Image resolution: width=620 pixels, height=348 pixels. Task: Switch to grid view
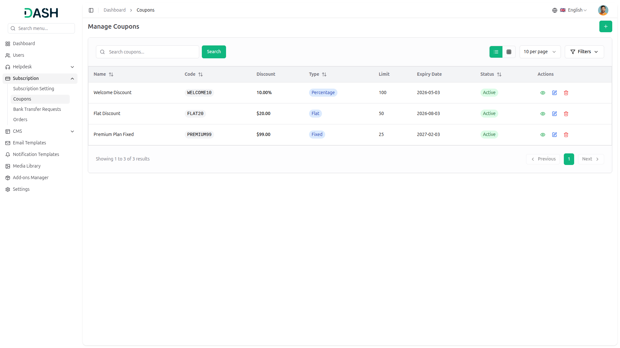(509, 52)
